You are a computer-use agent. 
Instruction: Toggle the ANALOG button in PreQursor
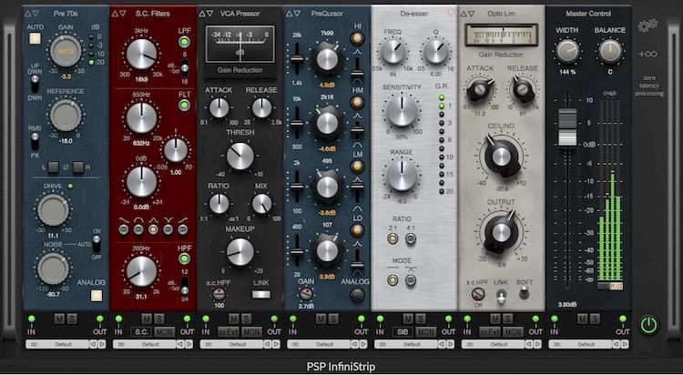(x=357, y=294)
